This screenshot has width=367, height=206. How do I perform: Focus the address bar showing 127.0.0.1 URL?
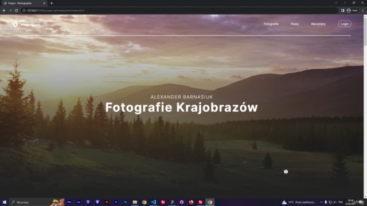pyautogui.click(x=179, y=10)
